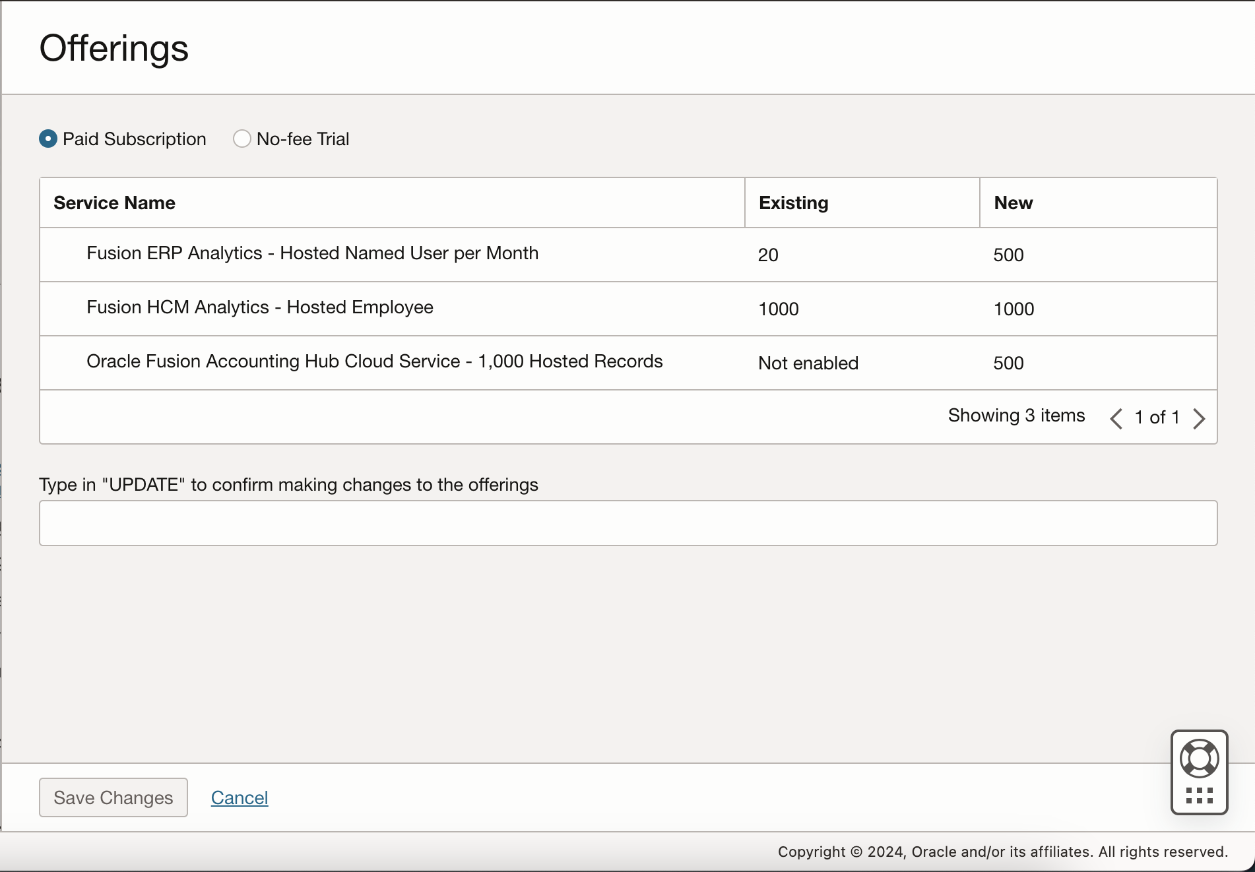The width and height of the screenshot is (1255, 872).
Task: Click the 1 of 1 page indicator
Action: click(1157, 417)
